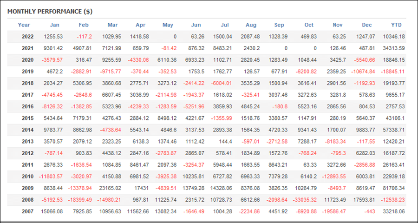This screenshot has height=223, width=418.
Task: Select the 2022 year row label
Action: point(28,37)
